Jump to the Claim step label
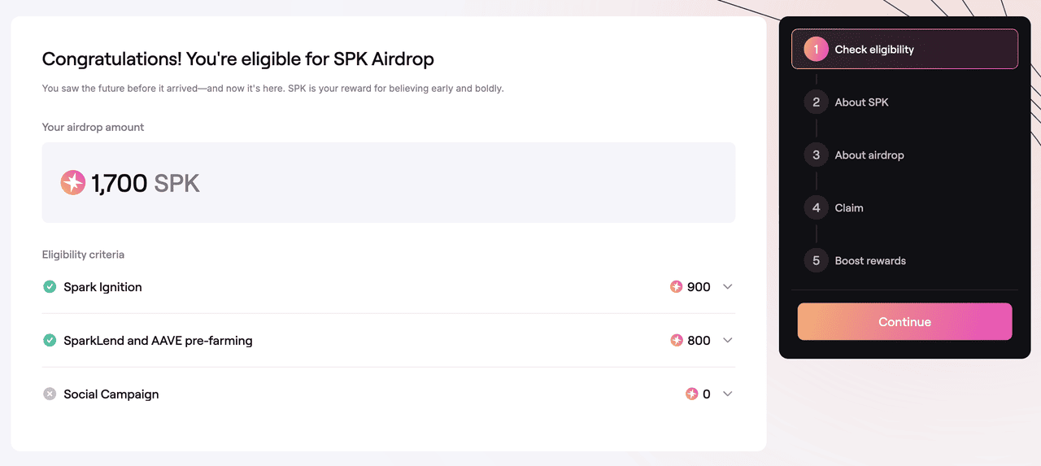This screenshot has height=466, width=1041. (x=848, y=208)
